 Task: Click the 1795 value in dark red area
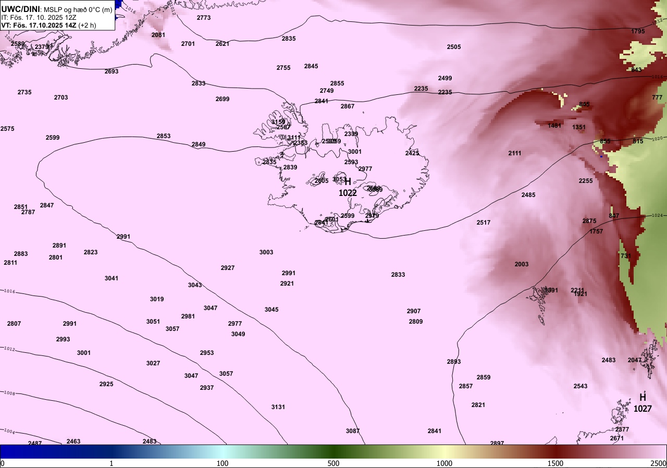pyautogui.click(x=638, y=31)
